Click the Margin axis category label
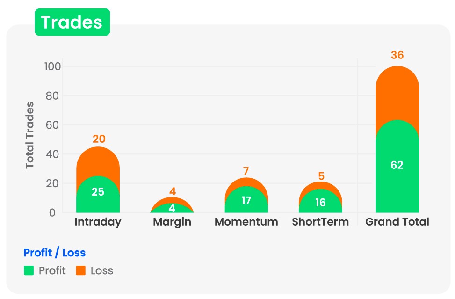The width and height of the screenshot is (455, 299). click(x=172, y=222)
